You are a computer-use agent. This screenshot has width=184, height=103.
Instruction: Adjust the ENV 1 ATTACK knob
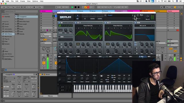(x=69, y=79)
